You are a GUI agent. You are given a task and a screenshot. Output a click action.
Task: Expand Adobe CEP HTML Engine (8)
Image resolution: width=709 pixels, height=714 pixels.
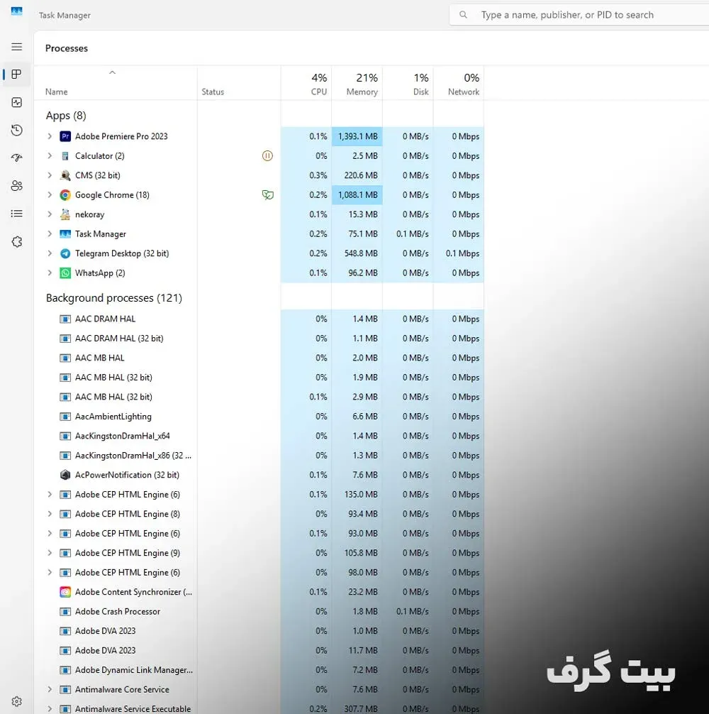(50, 514)
